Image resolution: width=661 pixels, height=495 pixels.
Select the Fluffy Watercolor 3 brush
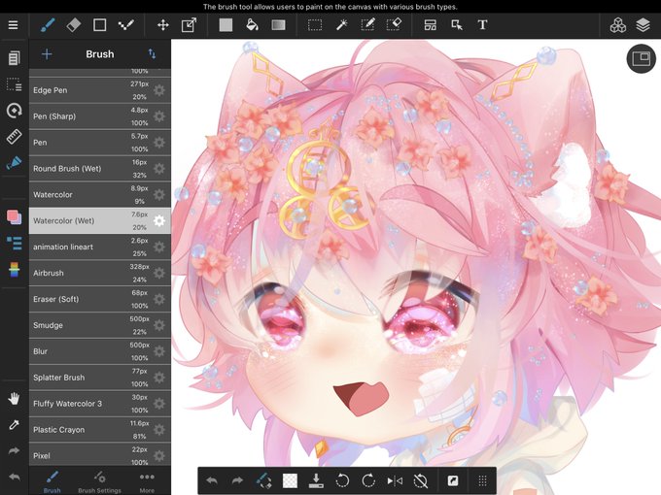click(100, 403)
